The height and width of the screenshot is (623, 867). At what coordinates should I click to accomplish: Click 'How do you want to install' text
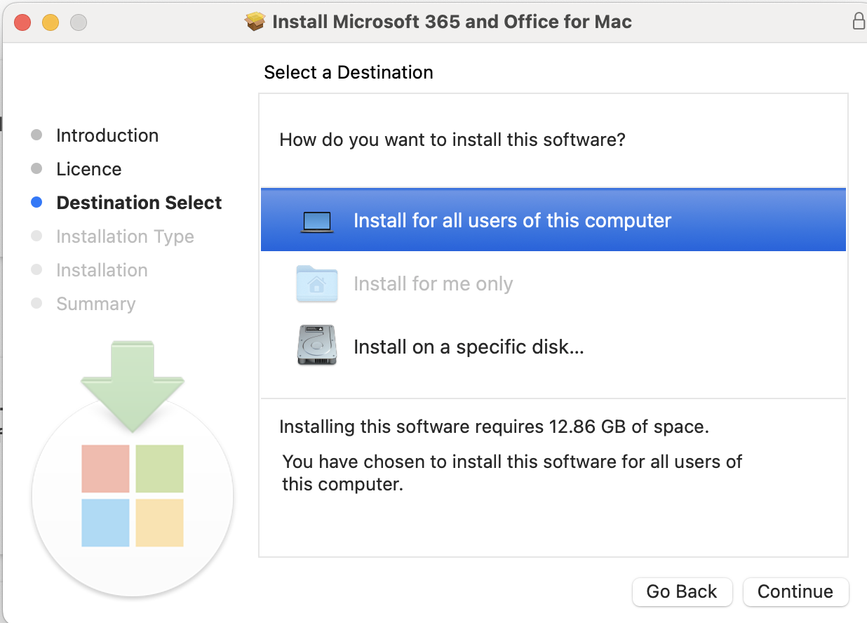click(452, 140)
